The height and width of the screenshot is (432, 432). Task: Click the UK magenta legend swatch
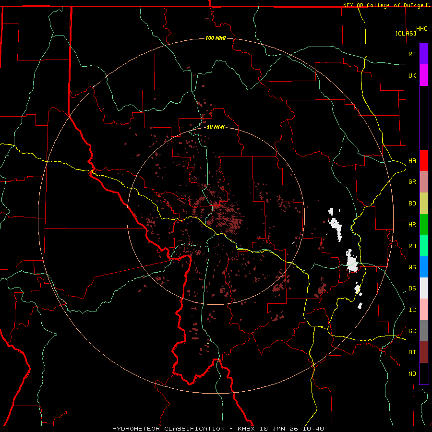pyautogui.click(x=424, y=75)
